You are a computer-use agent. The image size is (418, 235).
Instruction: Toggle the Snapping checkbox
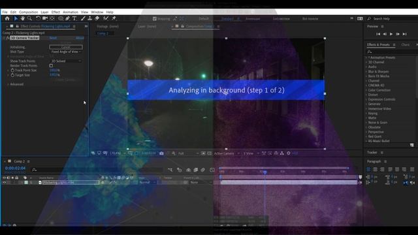[155, 19]
